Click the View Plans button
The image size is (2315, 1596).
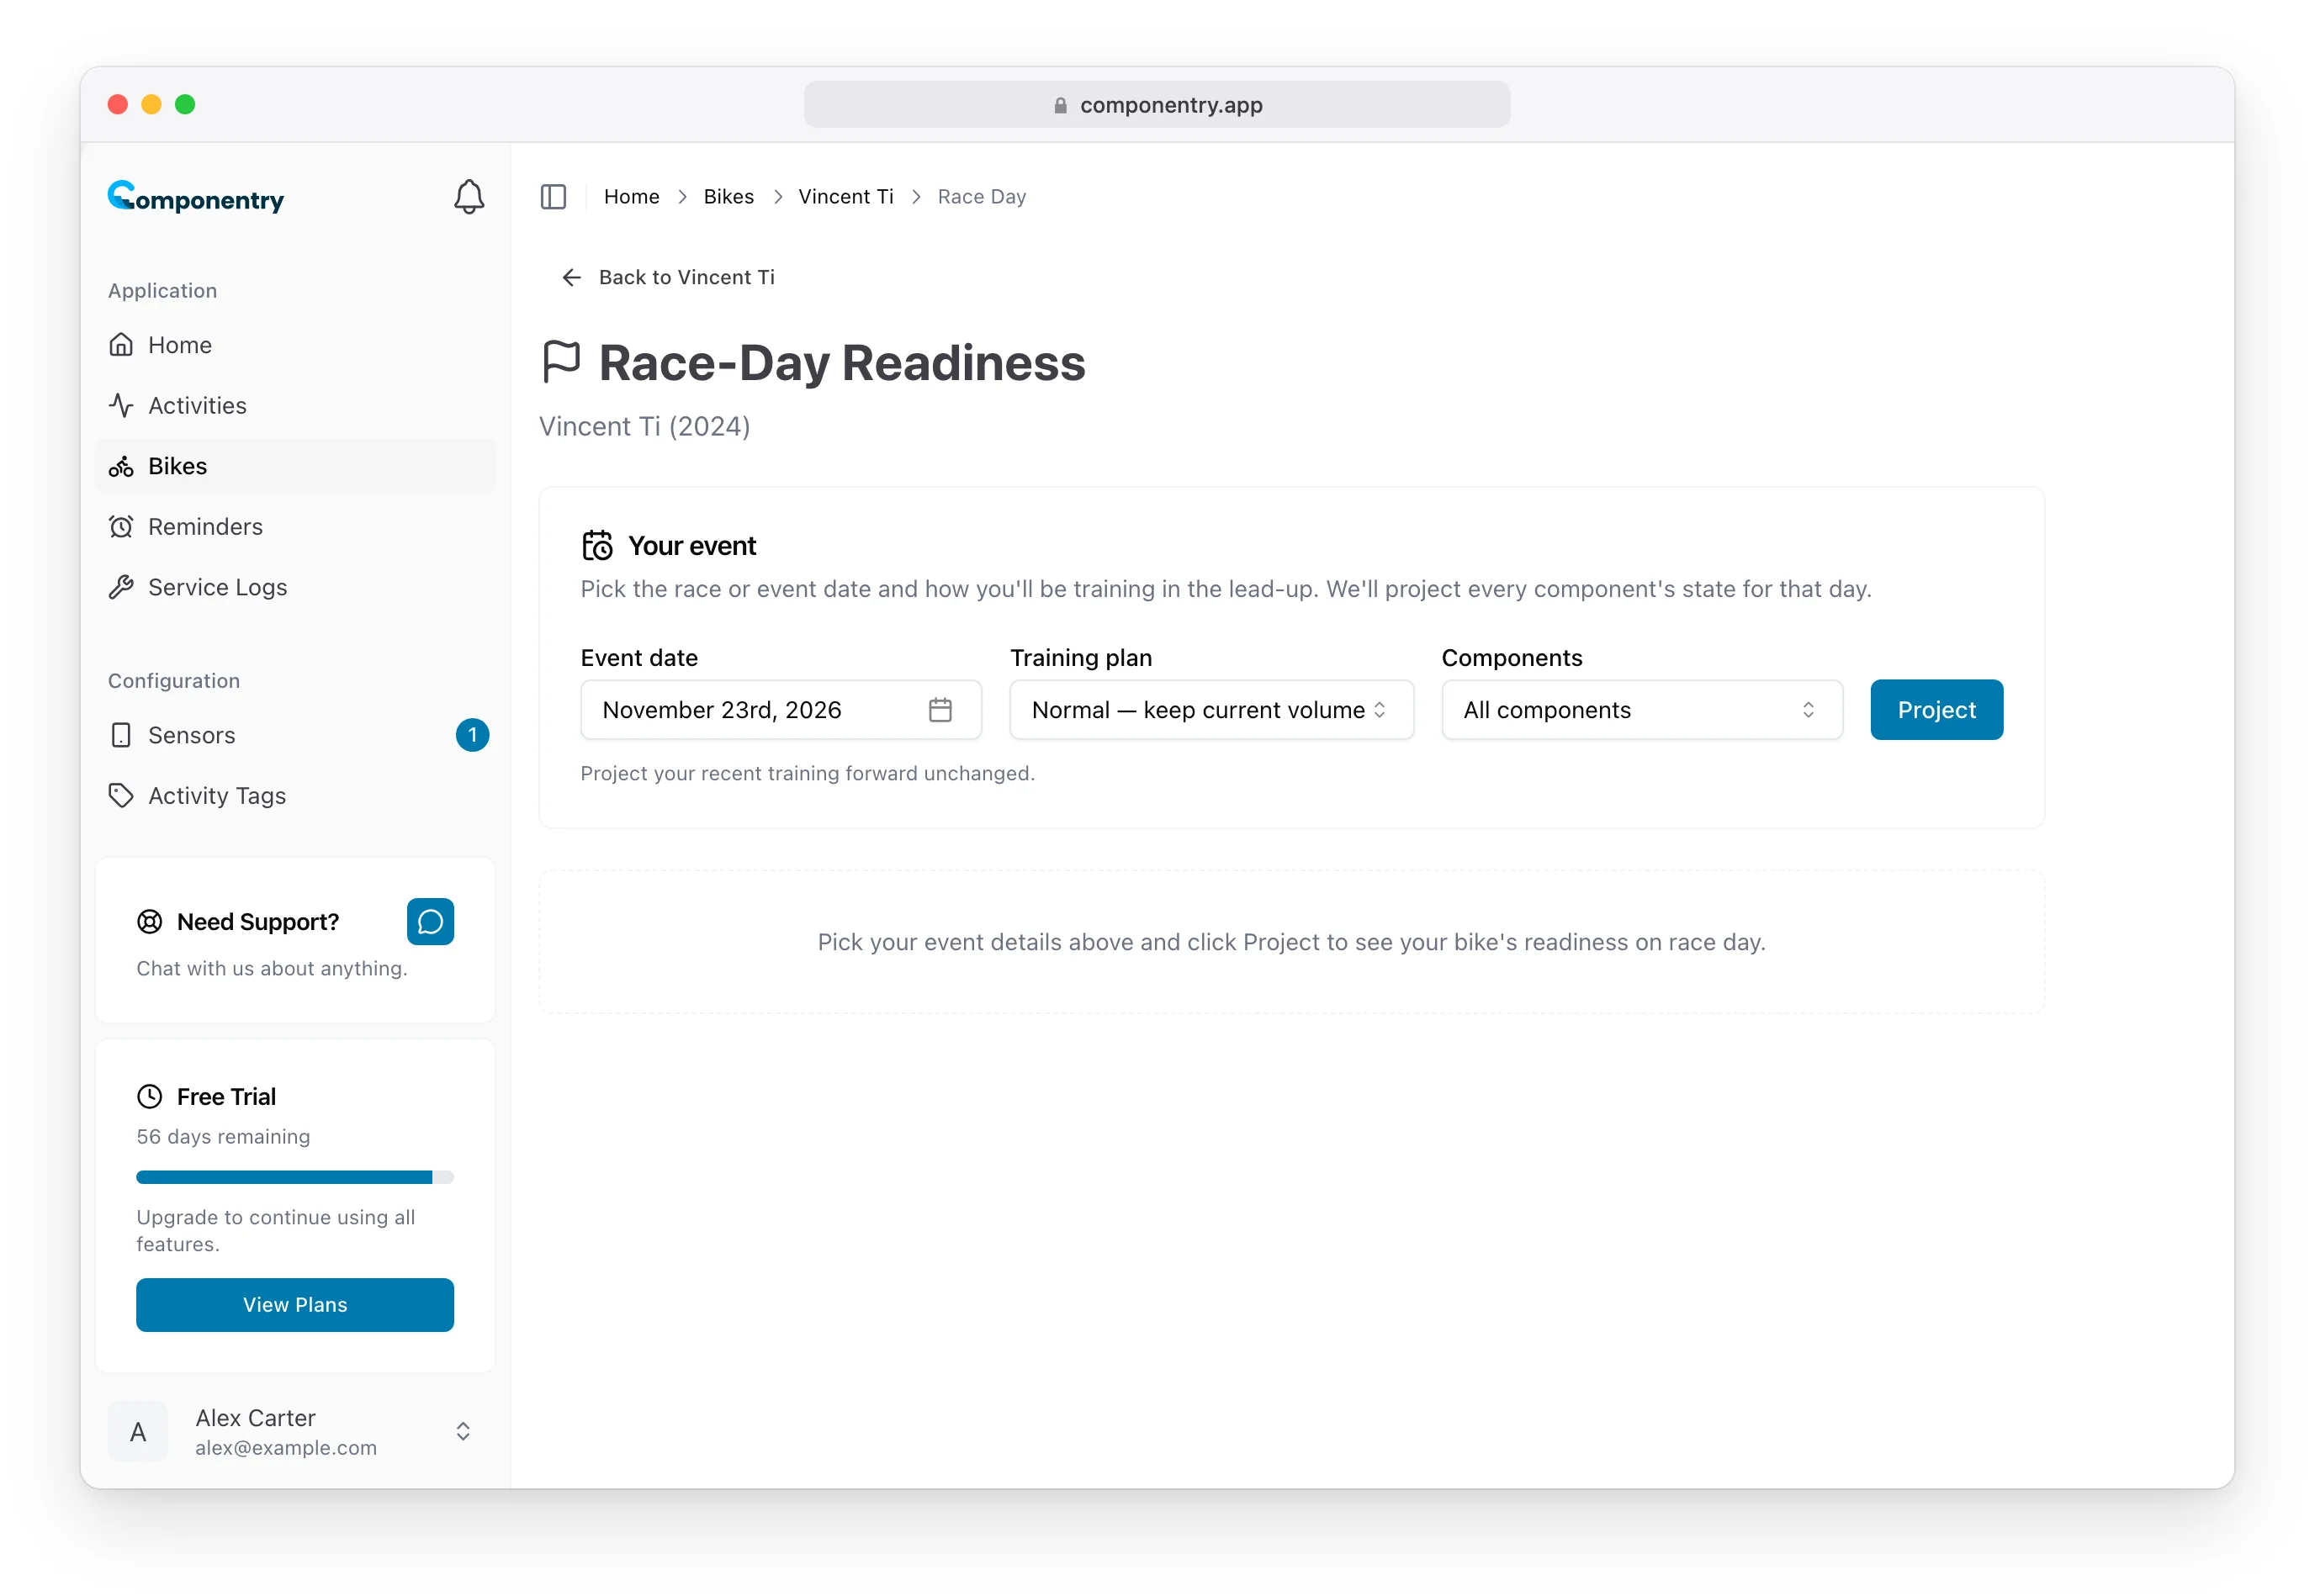[295, 1305]
